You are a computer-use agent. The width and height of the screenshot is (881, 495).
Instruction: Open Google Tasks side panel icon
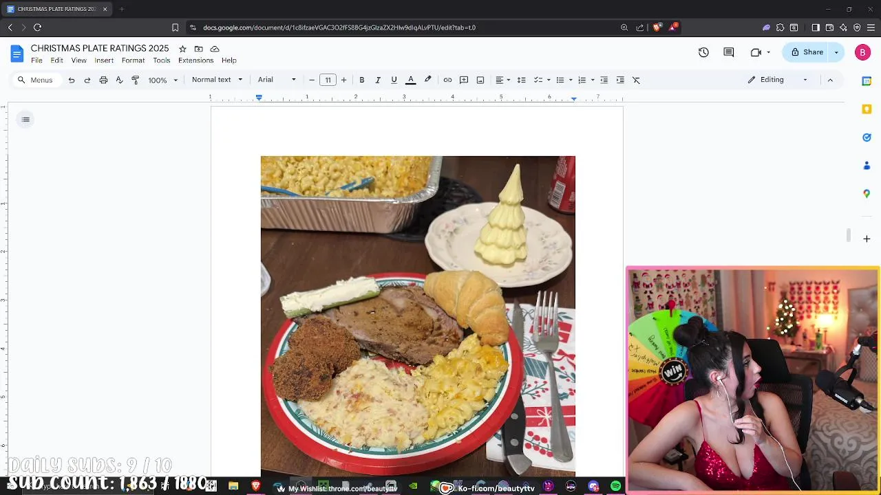867,137
